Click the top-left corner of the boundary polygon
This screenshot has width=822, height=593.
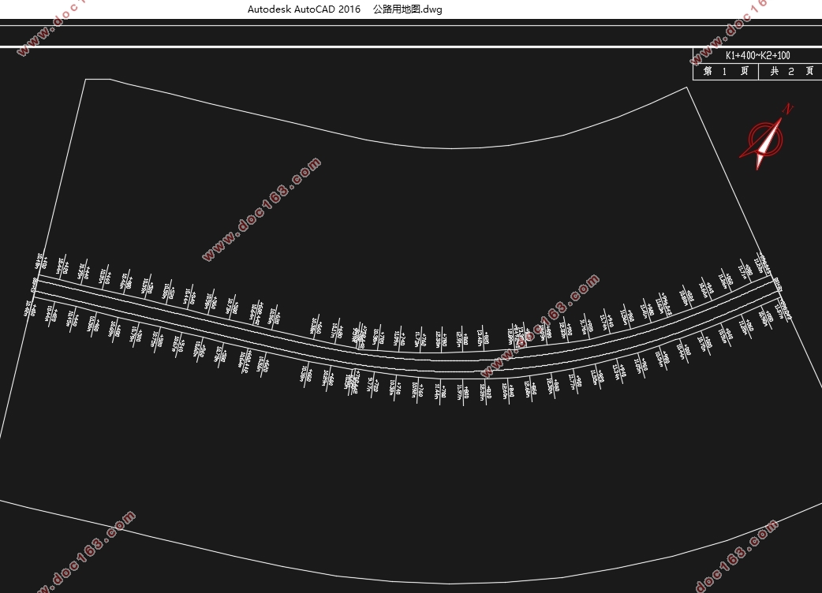coord(85,80)
